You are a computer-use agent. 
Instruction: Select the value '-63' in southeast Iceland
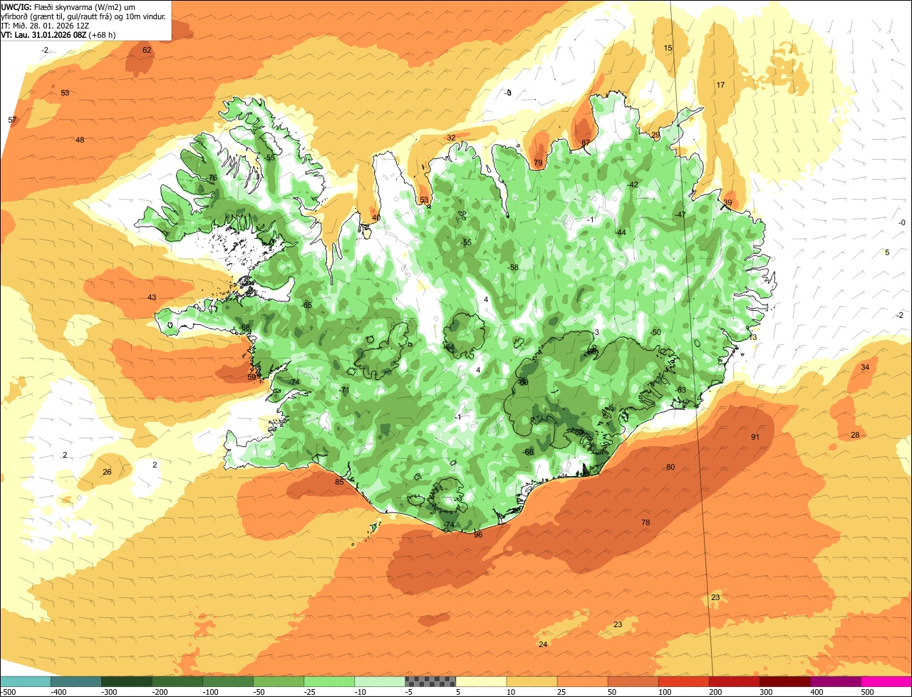(x=680, y=390)
